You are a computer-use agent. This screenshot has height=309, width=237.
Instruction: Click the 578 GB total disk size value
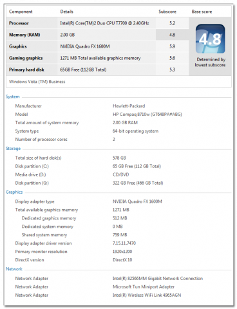pos(119,158)
